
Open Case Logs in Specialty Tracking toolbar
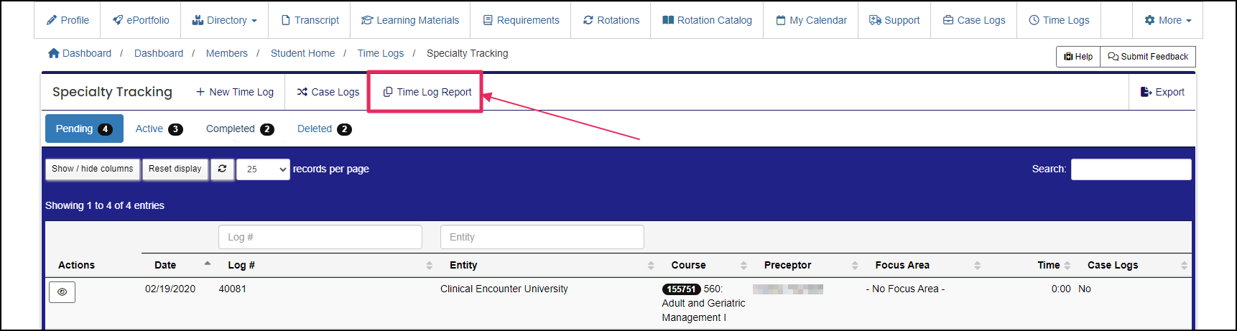[x=328, y=92]
